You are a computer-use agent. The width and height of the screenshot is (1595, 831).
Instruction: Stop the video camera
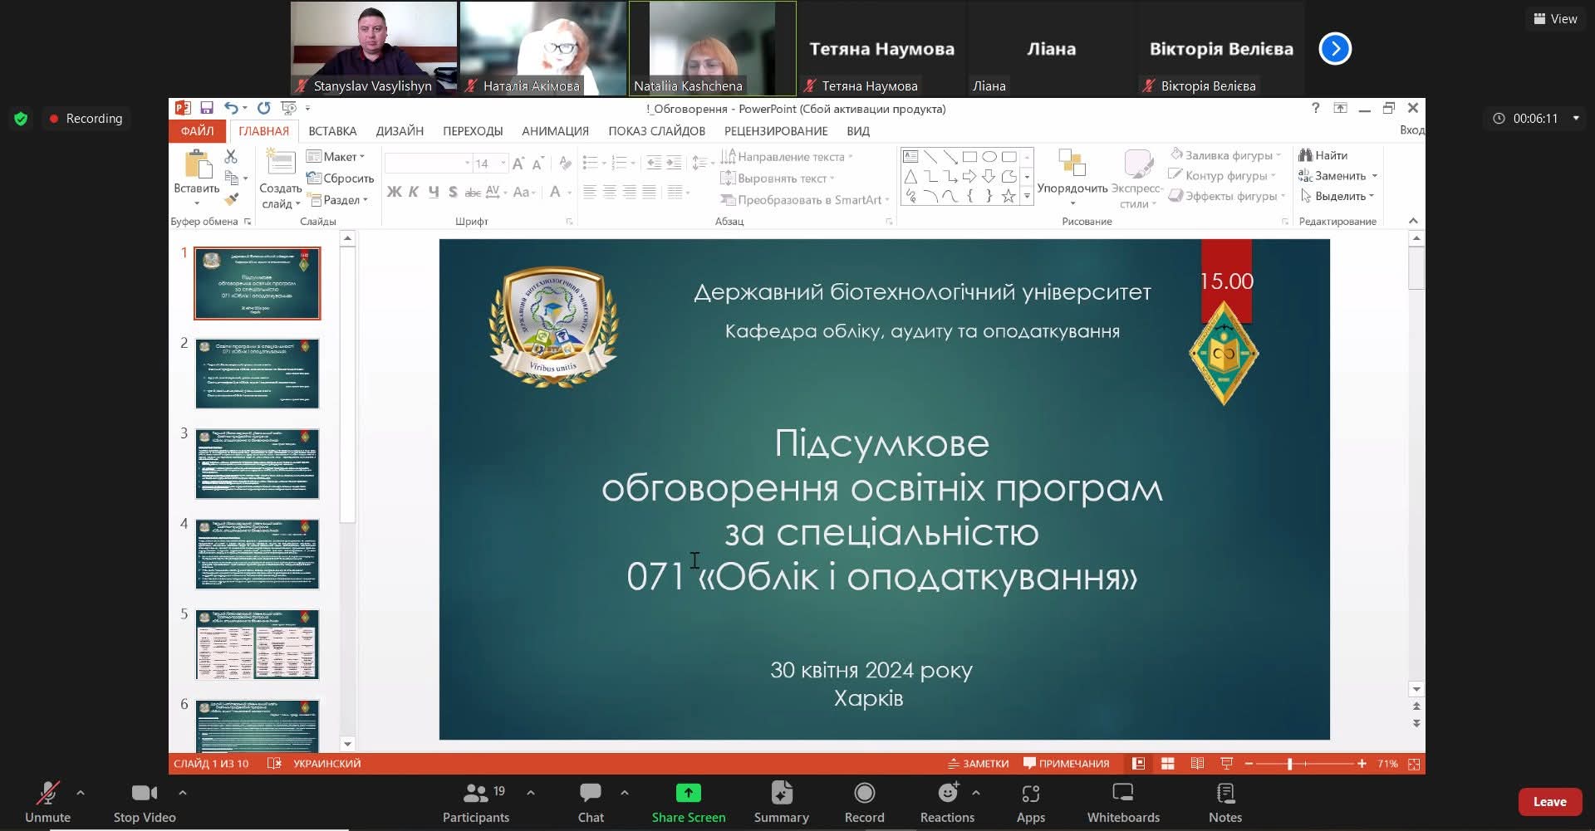click(144, 802)
